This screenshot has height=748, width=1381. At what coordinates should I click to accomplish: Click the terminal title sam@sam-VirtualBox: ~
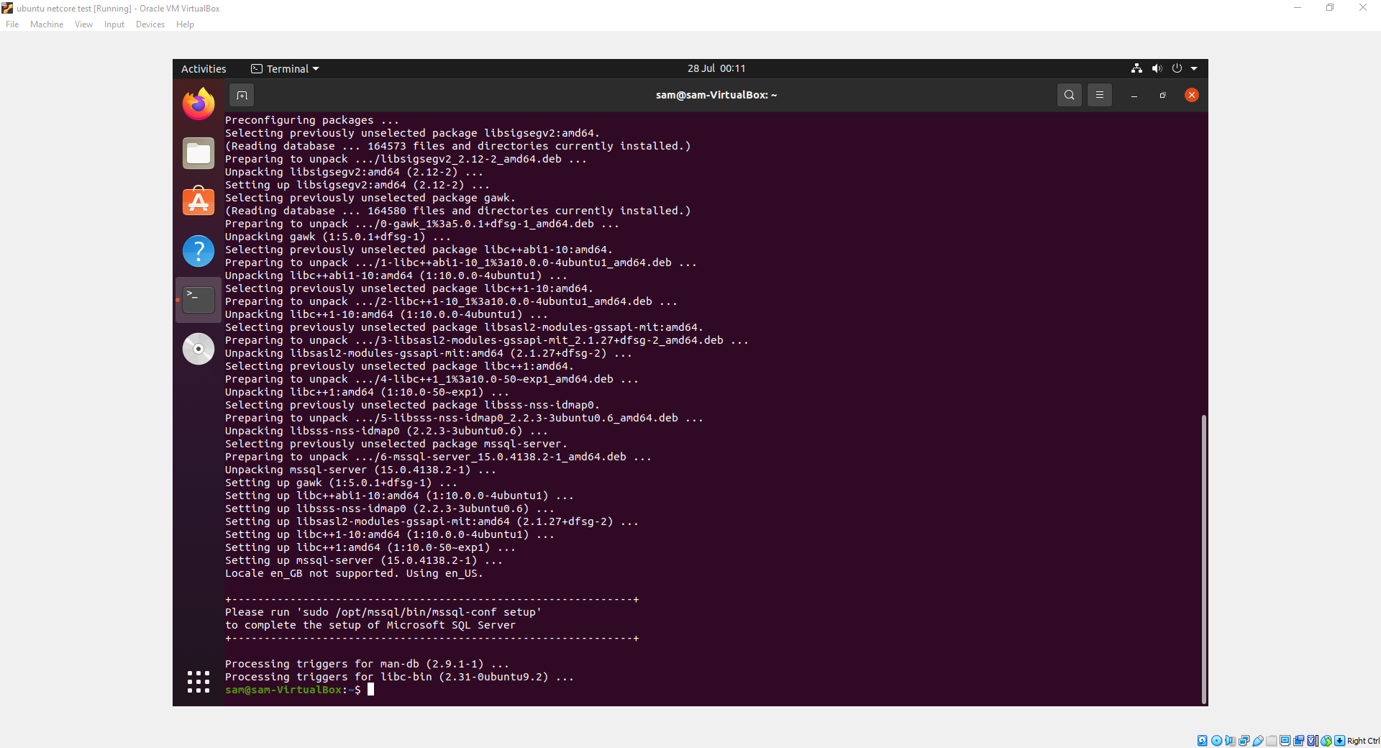click(716, 95)
